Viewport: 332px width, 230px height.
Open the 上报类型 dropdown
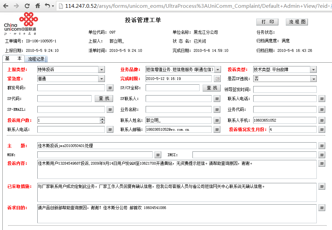pos(102,69)
